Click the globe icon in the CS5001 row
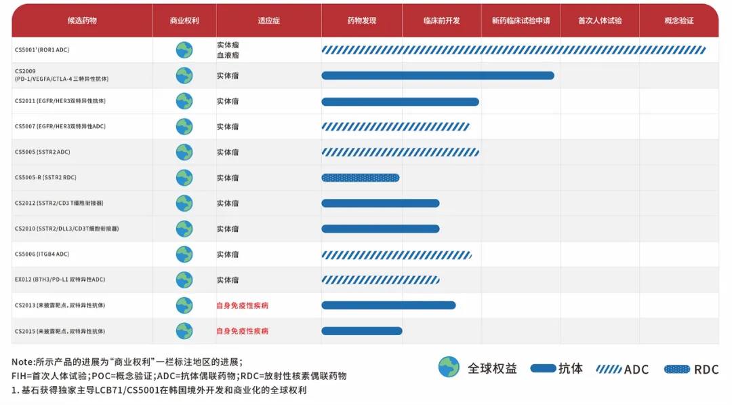732x405 pixels. click(x=184, y=50)
